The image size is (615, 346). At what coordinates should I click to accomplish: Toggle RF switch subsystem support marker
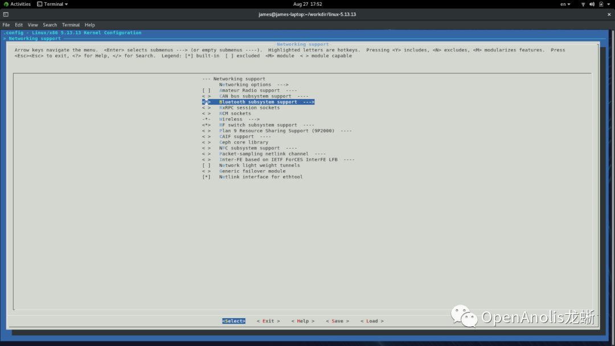[206, 125]
